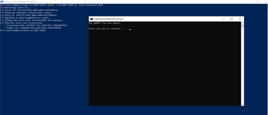Click the cmd.exe scrollbar down arrow
268x115 pixels.
coord(243,104)
